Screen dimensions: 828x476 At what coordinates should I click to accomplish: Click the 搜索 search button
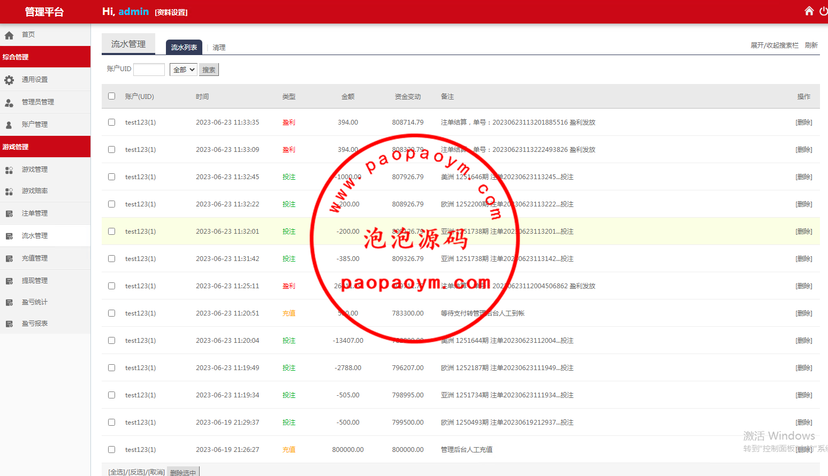tap(209, 70)
